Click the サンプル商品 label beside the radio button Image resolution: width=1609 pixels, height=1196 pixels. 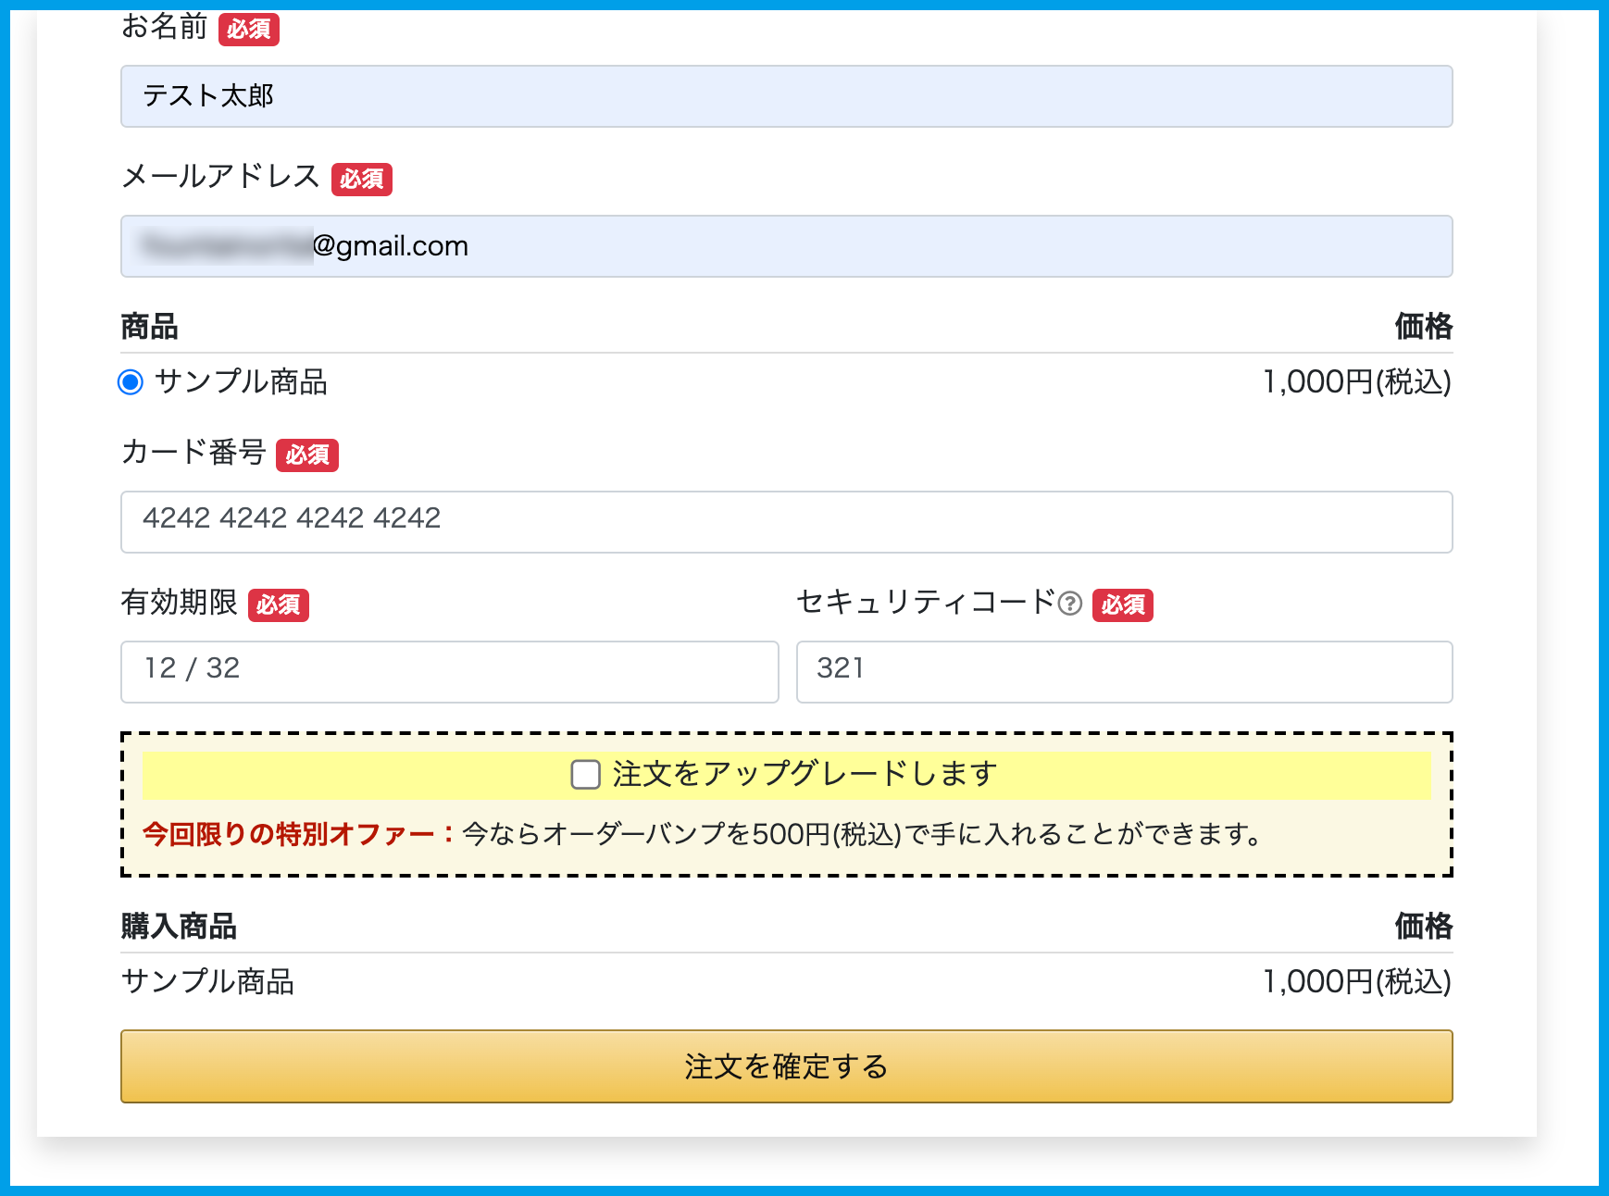(241, 381)
